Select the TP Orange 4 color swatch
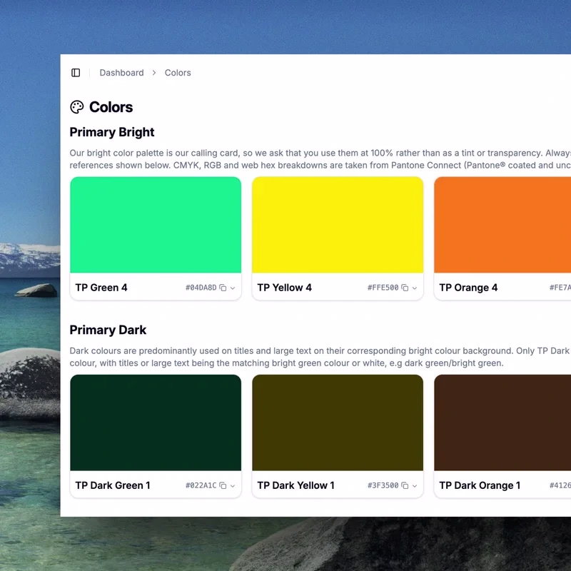This screenshot has height=571, width=571. pyautogui.click(x=502, y=225)
